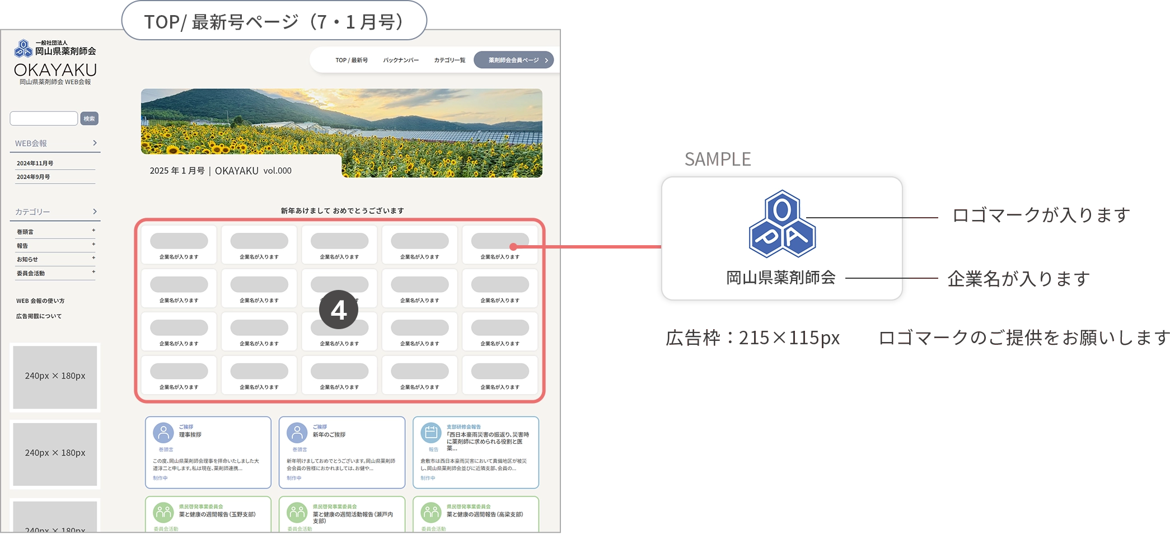Open the カテゴリー一覧 menu item

click(450, 60)
